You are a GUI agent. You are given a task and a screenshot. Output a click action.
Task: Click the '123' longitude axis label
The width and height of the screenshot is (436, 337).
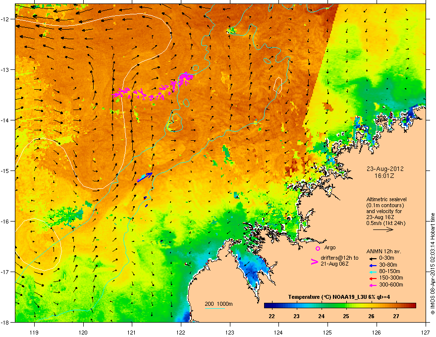tap(230, 332)
